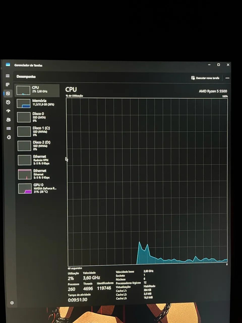Select Disco 1 (C:) entry
Screen dimensions: 242x323
38,131
